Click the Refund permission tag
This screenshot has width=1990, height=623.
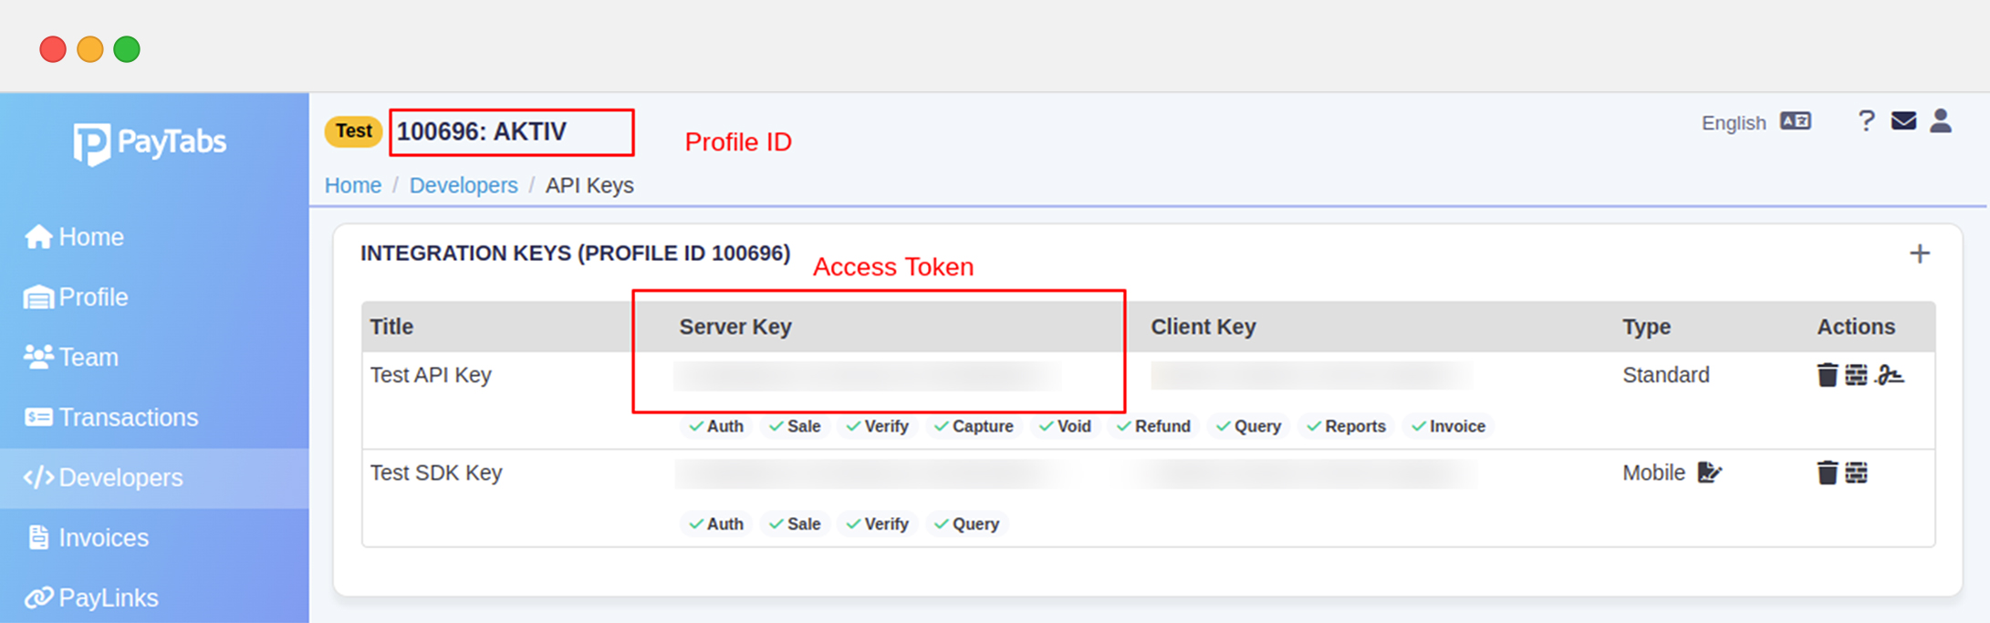pos(1153,426)
